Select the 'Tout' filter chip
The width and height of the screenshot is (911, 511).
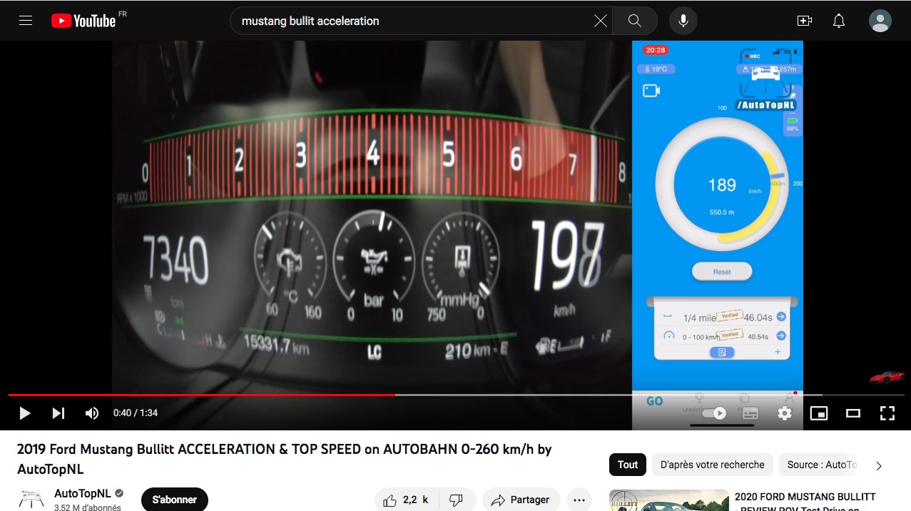[628, 465]
